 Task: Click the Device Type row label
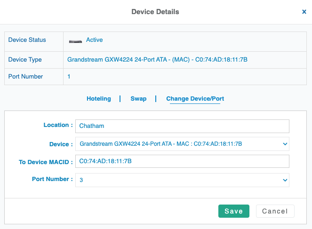[25, 60]
